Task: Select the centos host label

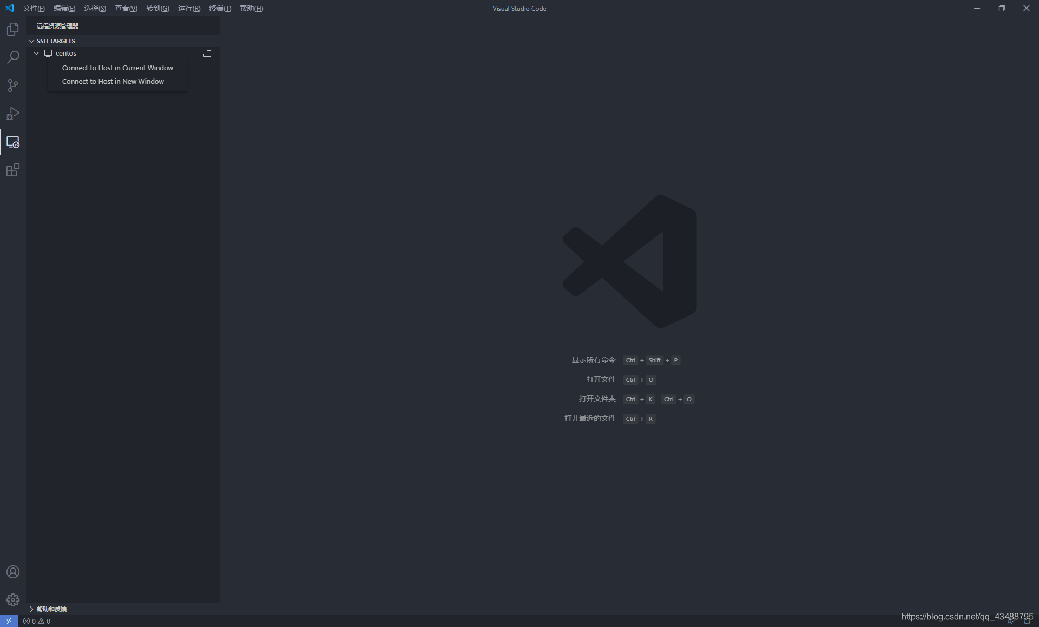Action: tap(66, 53)
